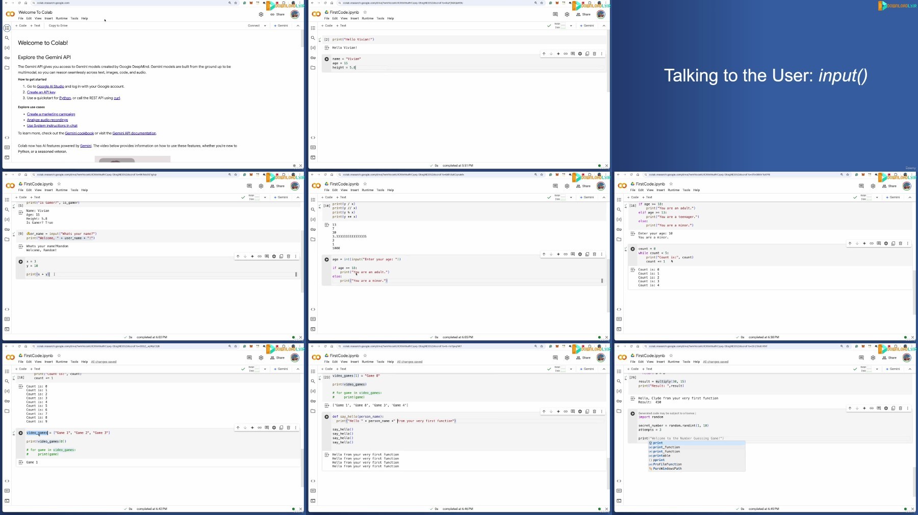Image resolution: width=918 pixels, height=515 pixels.
Task: Star the notebook in video_games window
Action: [59, 356]
